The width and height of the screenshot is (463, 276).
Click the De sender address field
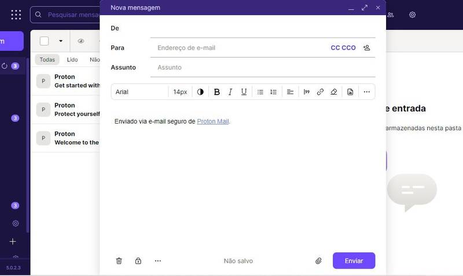(263, 28)
